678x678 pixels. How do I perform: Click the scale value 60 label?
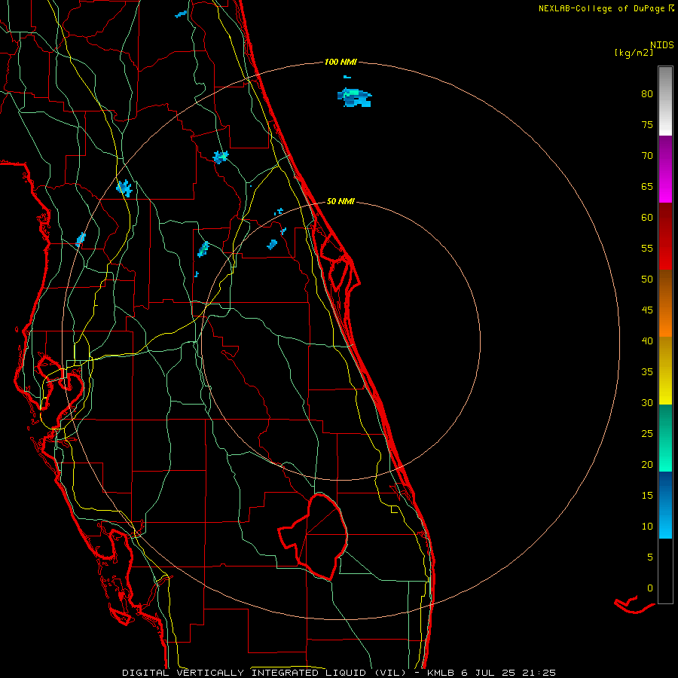coord(647,218)
